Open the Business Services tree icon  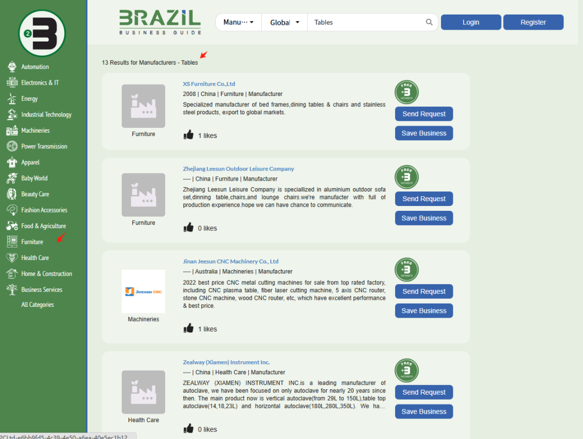(12, 290)
